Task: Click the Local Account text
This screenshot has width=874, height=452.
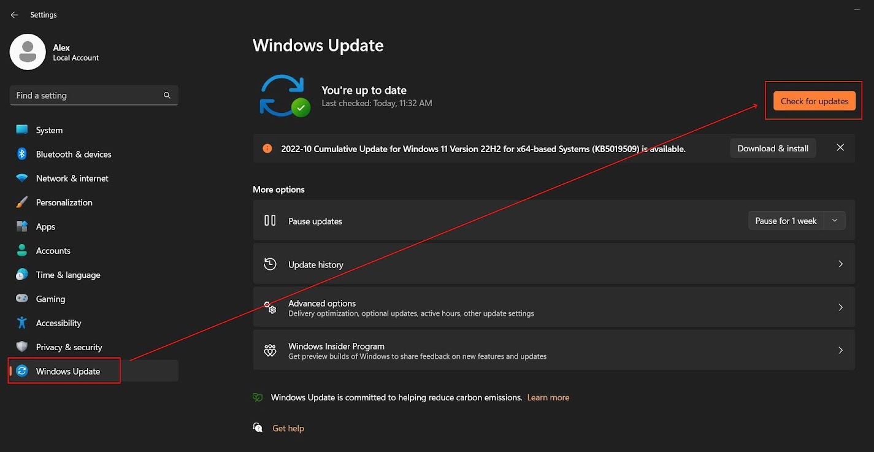Action: point(76,58)
